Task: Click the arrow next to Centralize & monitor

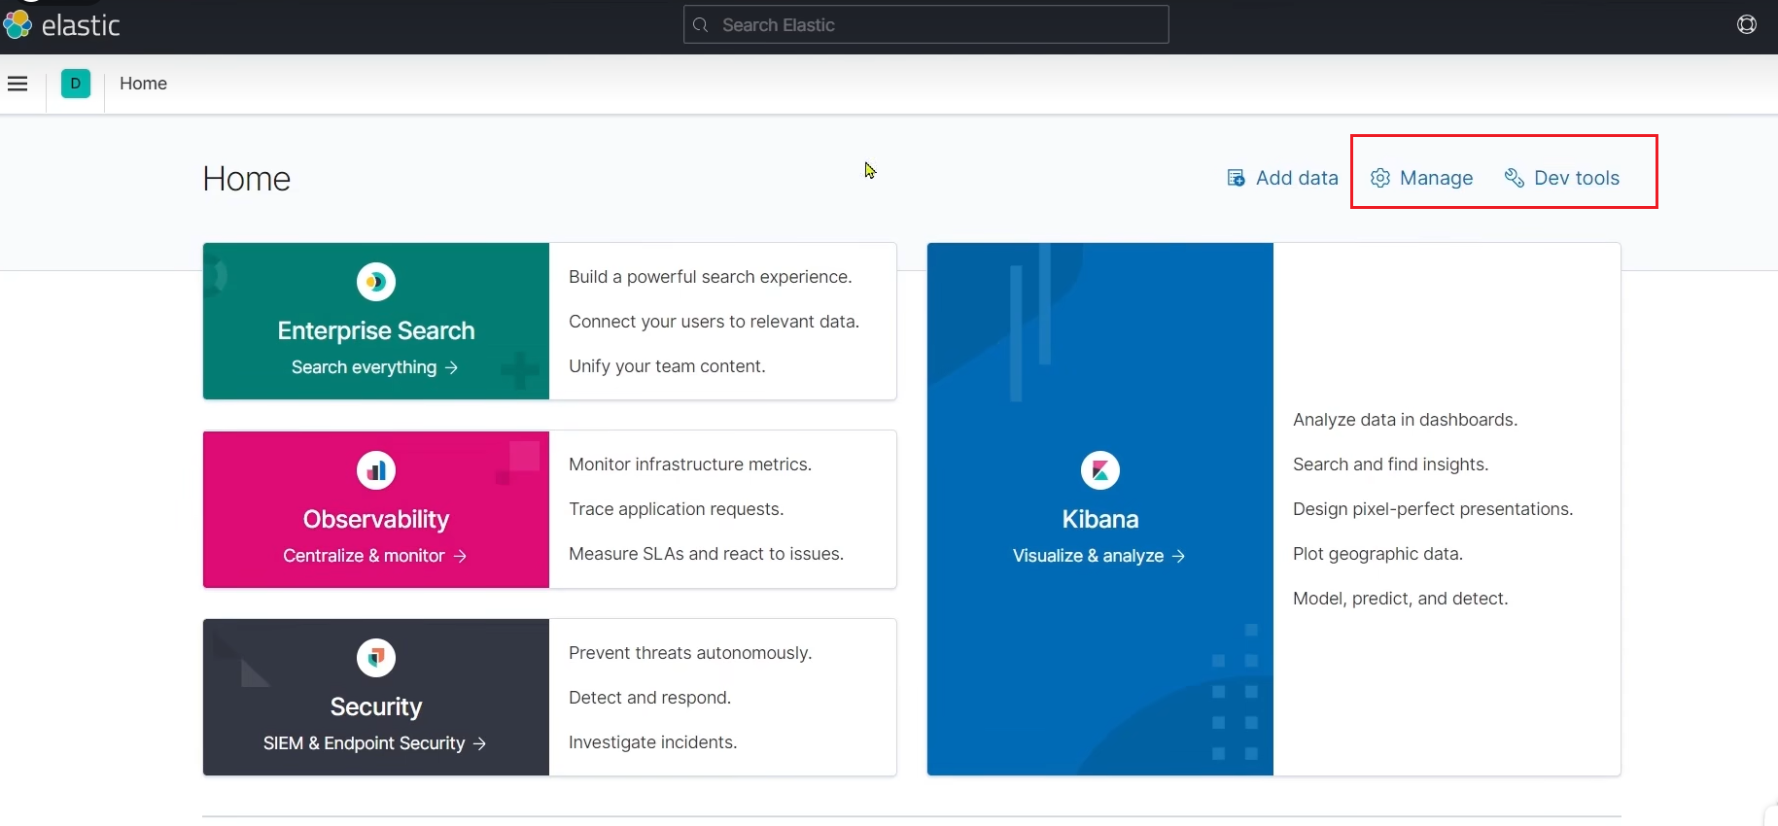Action: [x=460, y=556]
